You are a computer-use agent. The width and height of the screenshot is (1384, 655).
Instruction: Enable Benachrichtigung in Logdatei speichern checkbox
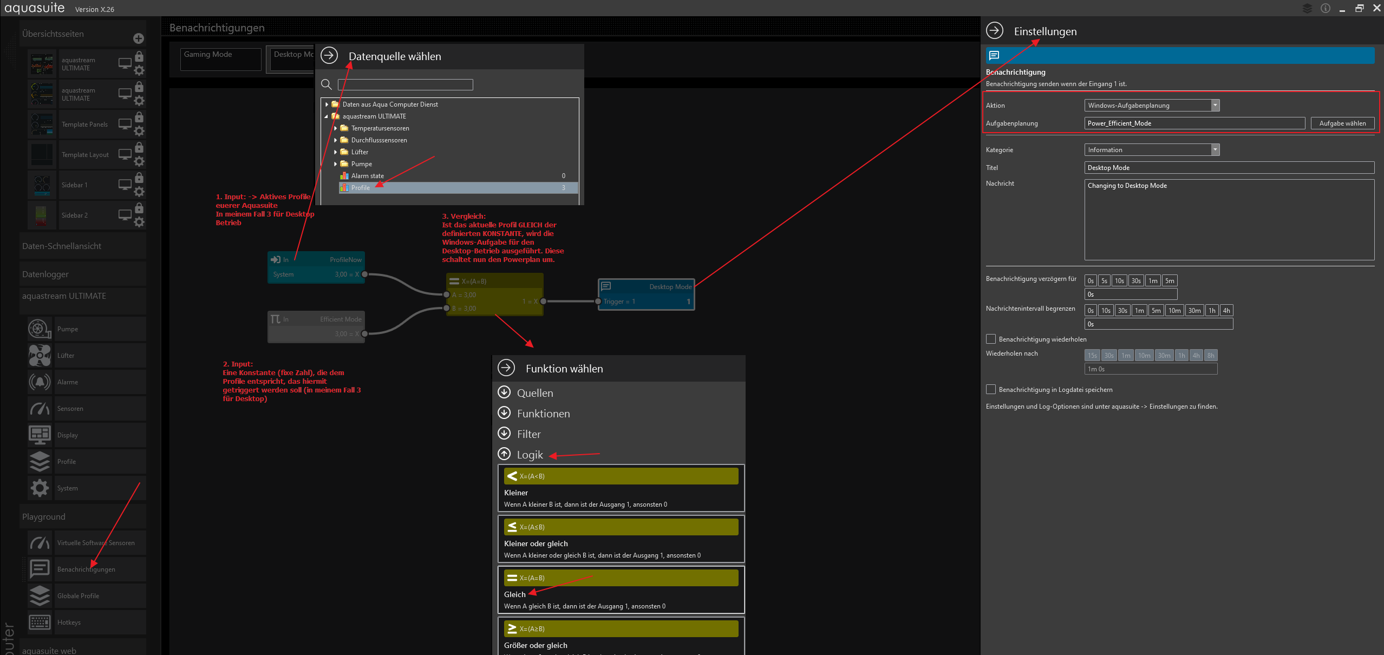(x=991, y=389)
